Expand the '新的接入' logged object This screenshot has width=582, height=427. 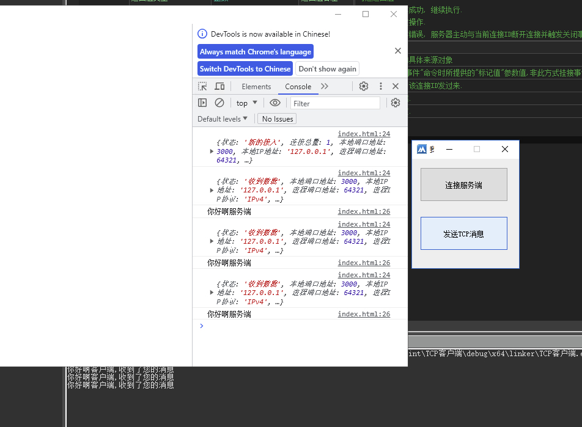point(212,151)
